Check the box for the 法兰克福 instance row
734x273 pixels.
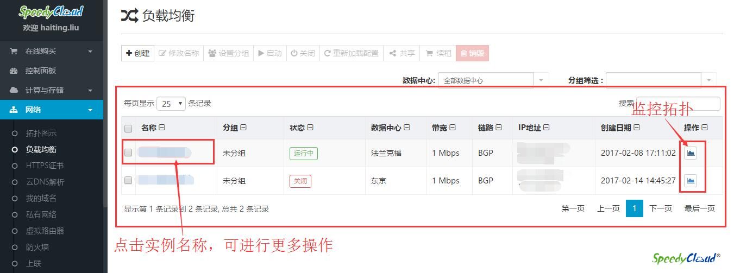[128, 153]
